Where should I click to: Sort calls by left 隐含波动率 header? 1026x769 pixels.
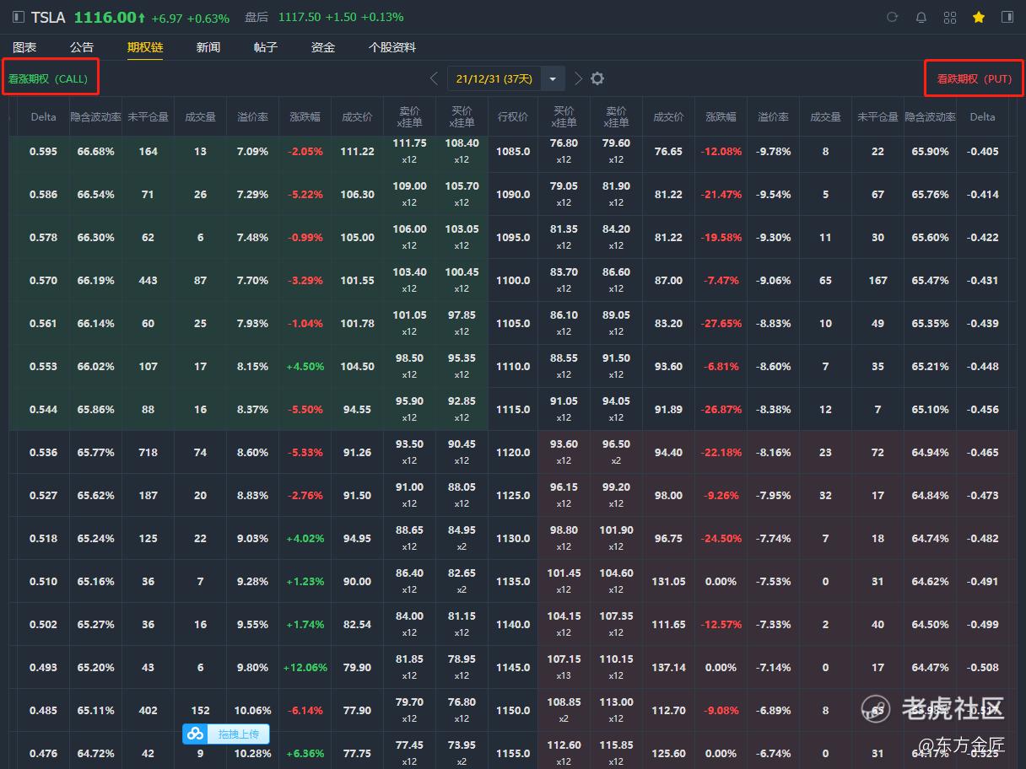point(95,117)
